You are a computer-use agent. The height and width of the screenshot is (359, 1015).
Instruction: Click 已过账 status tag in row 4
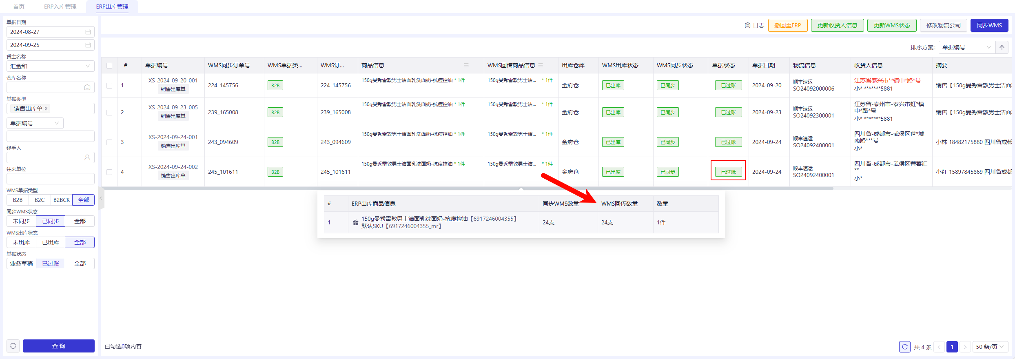[x=728, y=172]
